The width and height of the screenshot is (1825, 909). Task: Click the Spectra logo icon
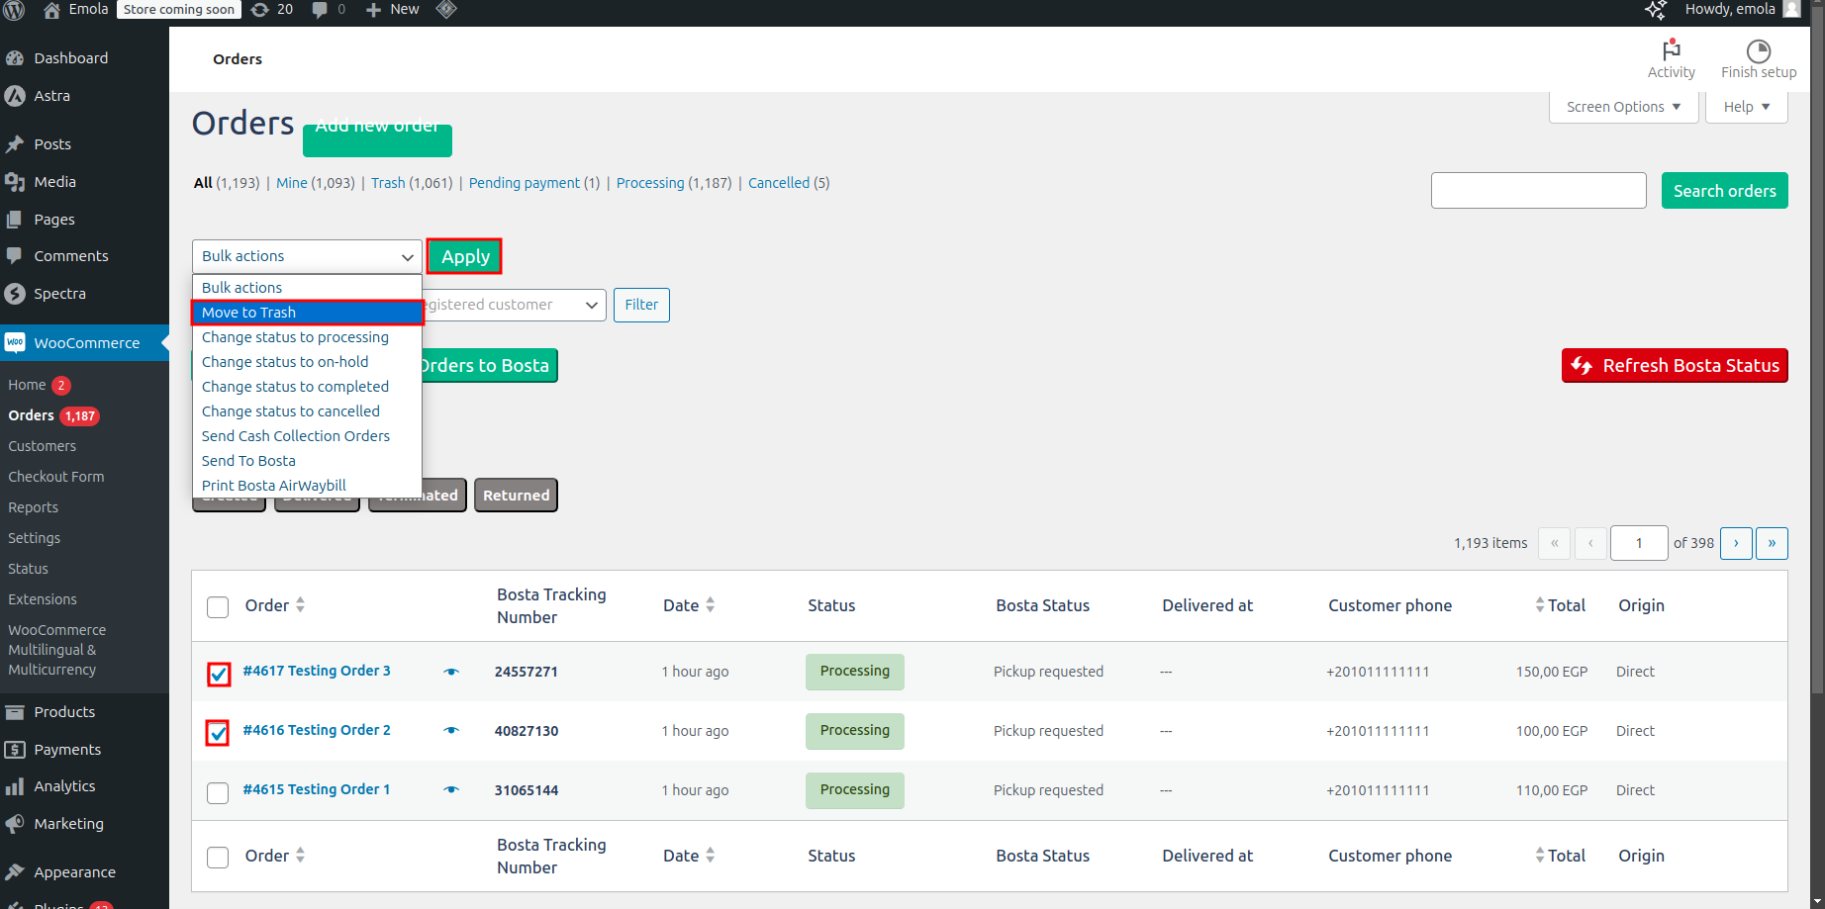point(15,294)
